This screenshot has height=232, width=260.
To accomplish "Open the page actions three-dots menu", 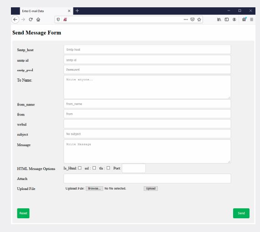I will pos(186,20).
